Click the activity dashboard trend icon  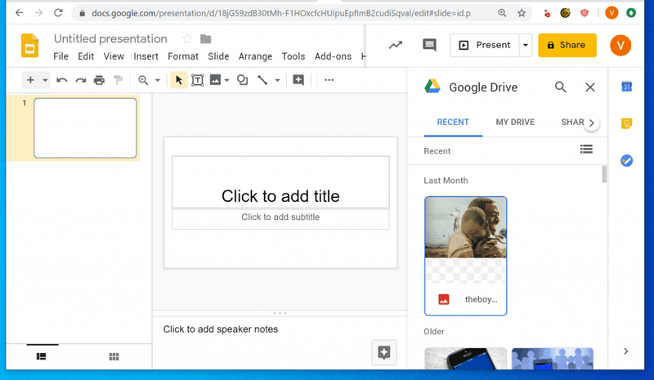pos(396,45)
